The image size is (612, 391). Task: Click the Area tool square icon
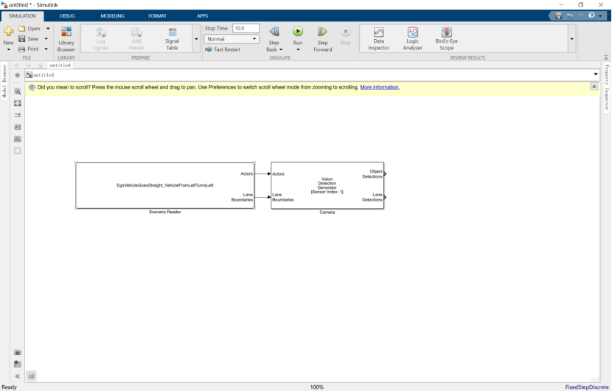pyautogui.click(x=18, y=150)
